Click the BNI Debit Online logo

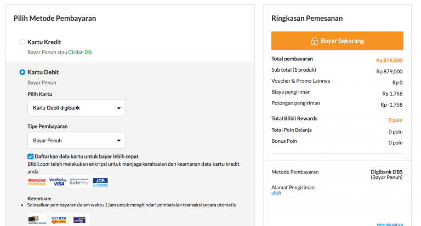click(37, 220)
